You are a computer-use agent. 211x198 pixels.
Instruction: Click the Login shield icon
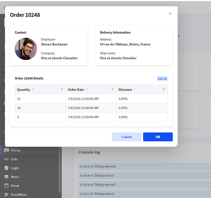6,168
